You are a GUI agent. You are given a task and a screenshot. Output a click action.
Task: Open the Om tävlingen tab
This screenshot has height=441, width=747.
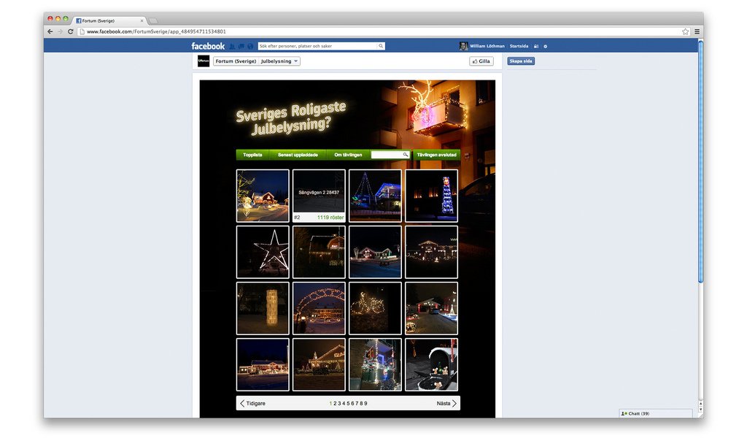pyautogui.click(x=347, y=155)
